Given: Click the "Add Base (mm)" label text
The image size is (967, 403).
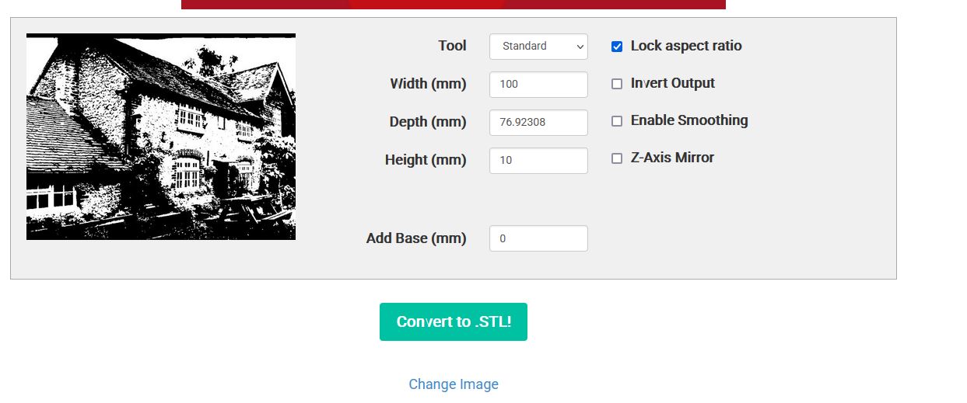Looking at the screenshot, I should 416,238.
